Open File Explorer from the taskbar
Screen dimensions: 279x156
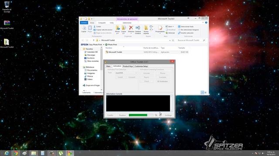(34, 153)
